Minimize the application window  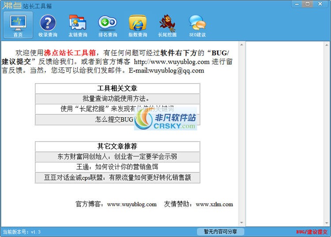pyautogui.click(x=297, y=4)
